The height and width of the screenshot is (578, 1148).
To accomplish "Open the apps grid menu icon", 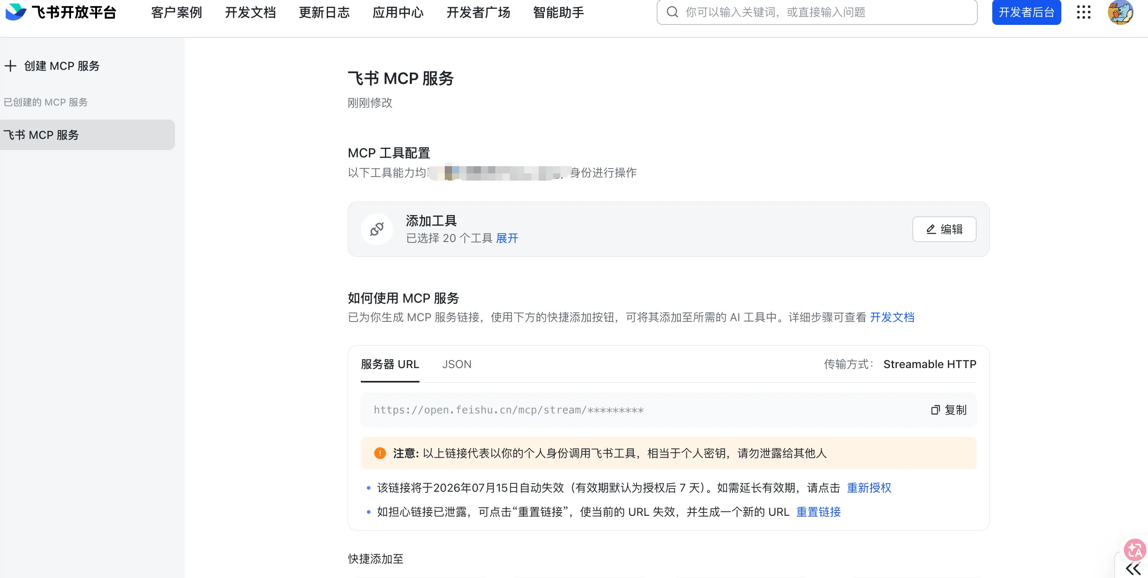I will [1083, 12].
